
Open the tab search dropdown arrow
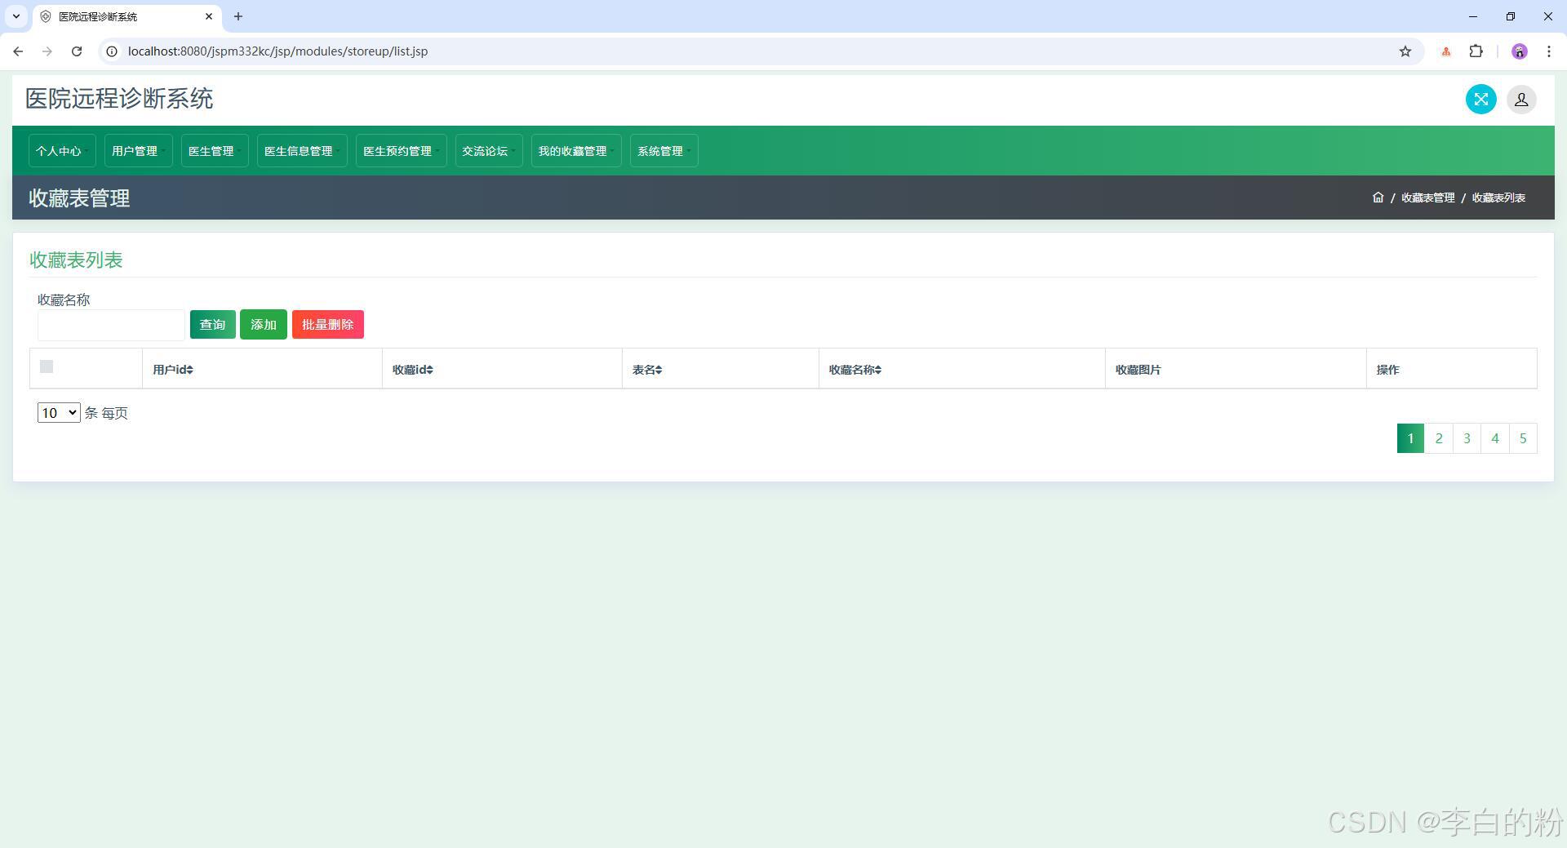16,16
